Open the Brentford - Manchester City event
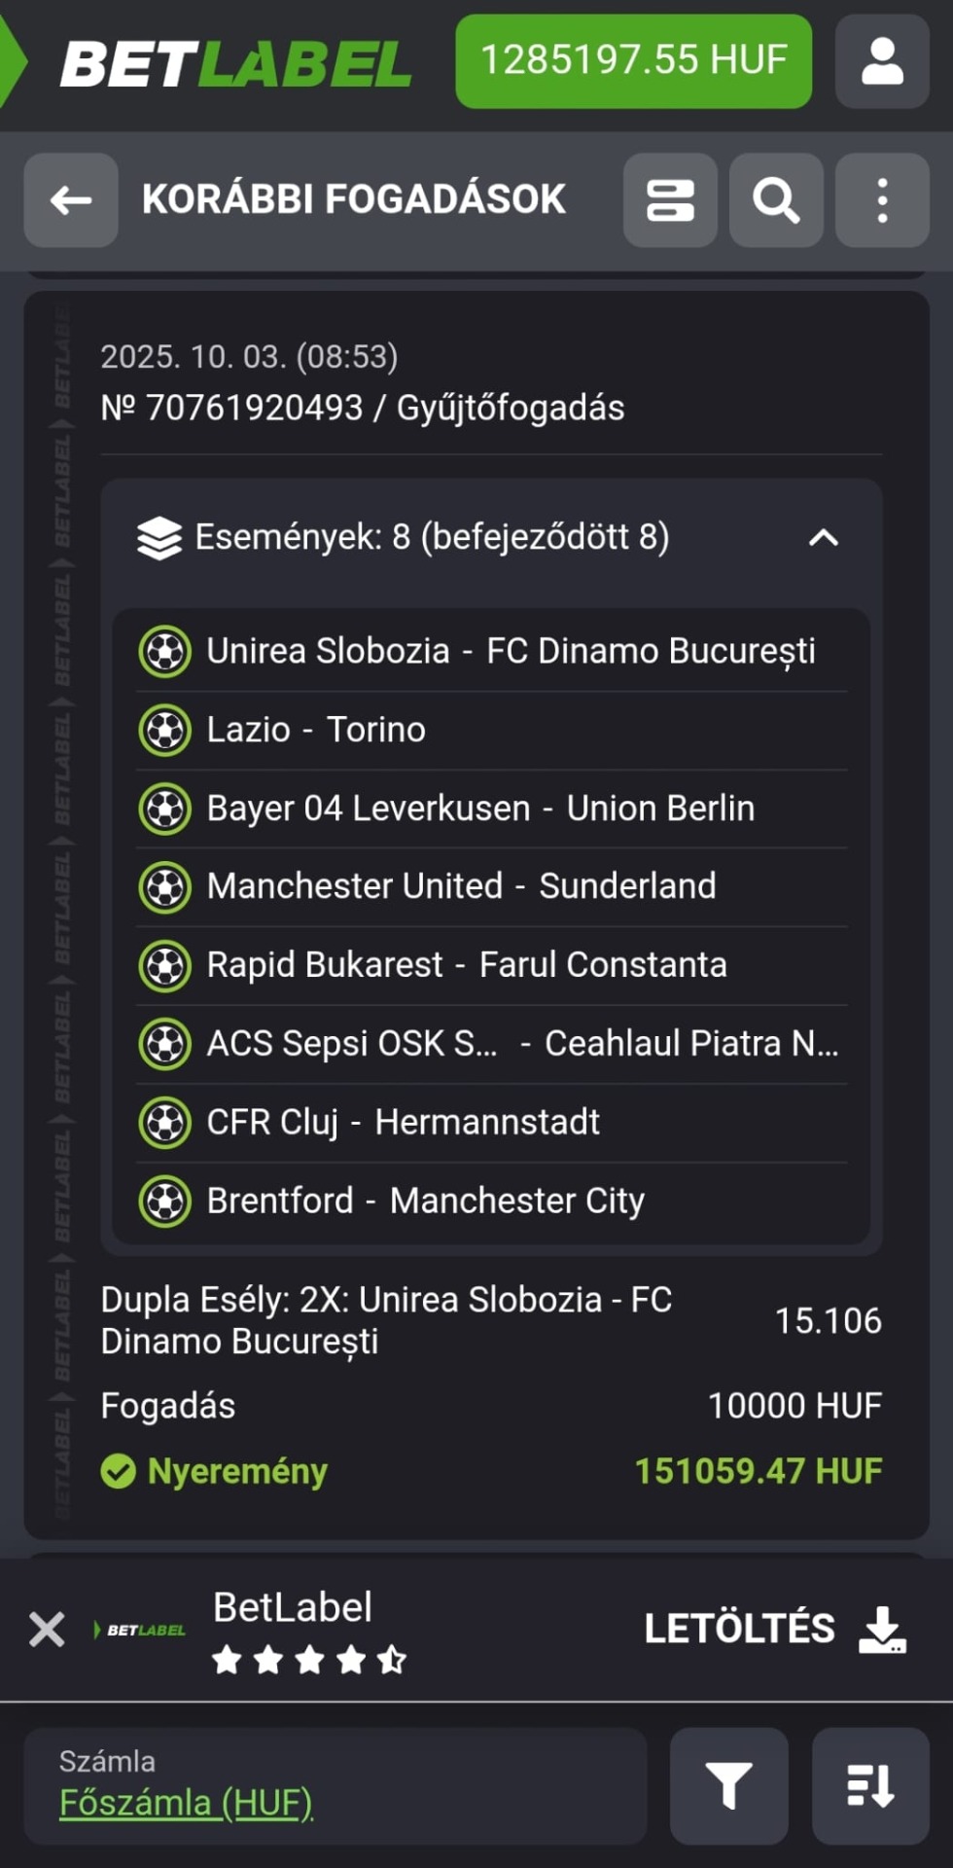The height and width of the screenshot is (1868, 953). point(425,1201)
